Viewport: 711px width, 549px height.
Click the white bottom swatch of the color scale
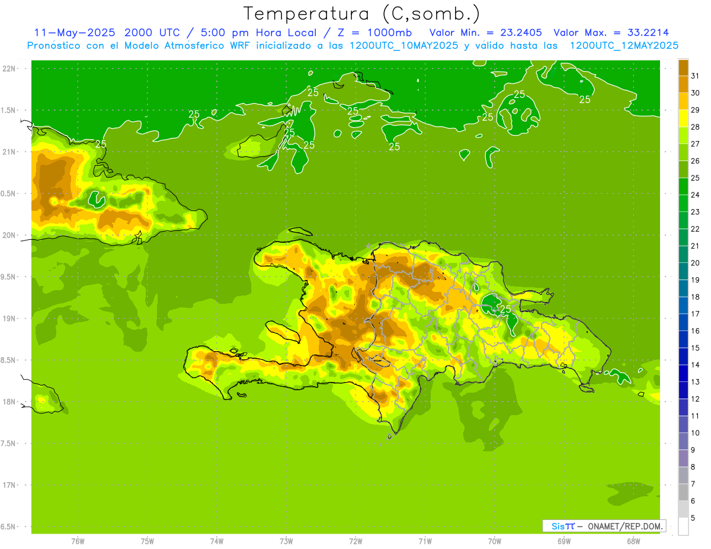click(x=683, y=526)
